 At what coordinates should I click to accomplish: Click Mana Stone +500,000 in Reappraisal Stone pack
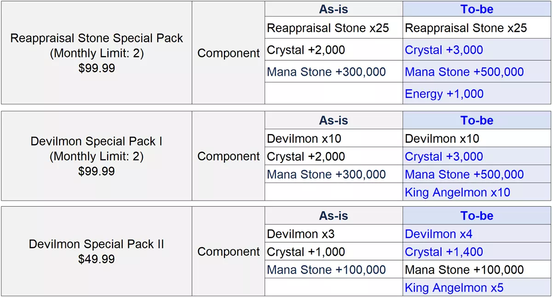click(x=464, y=72)
